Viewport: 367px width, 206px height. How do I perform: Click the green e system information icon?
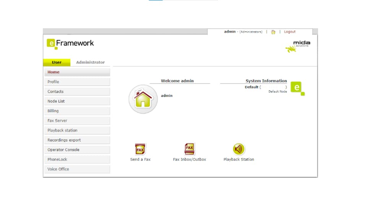tap(297, 88)
